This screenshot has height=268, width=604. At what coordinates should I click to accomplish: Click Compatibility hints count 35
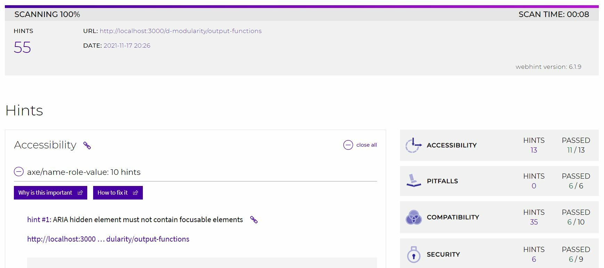(534, 222)
